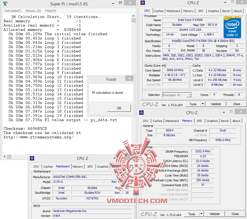Viewport: 247px width, 219px height.
Task: Click the NB Frequency 4700.0 MHz value
Action: (x=223, y=140)
